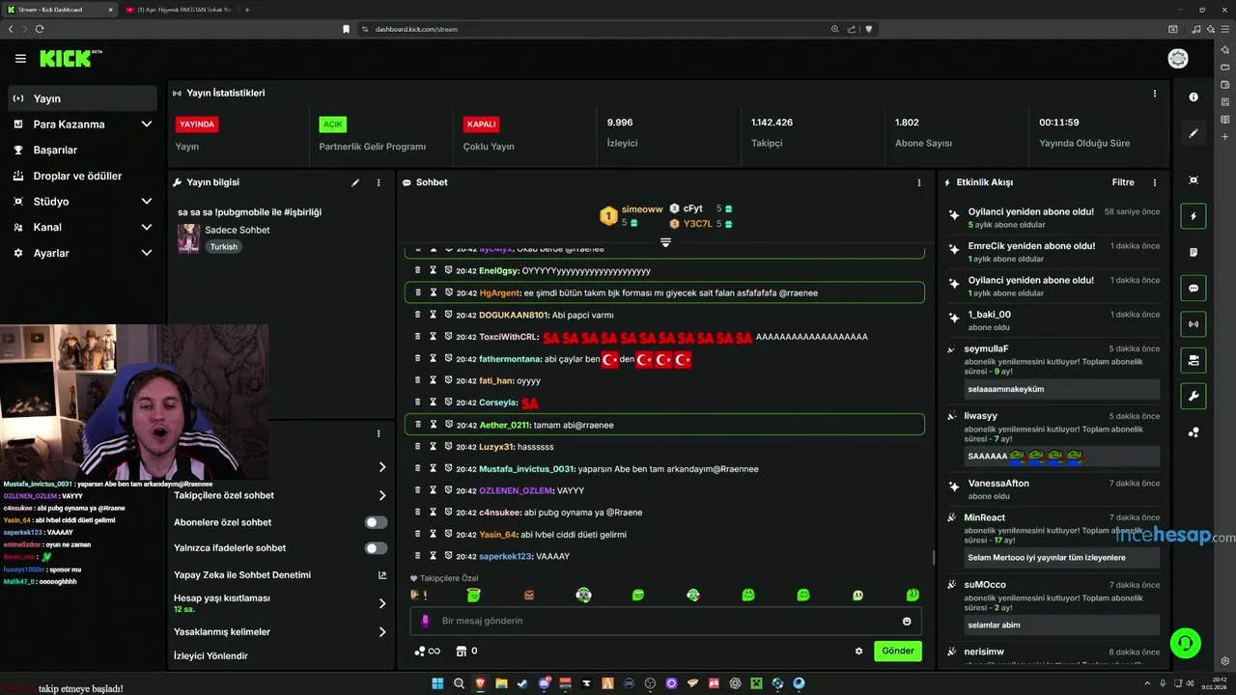Viewport: 1236px width, 695px height.
Task: Click the screen-capture frame icon in right sidebar
Action: click(x=1194, y=181)
